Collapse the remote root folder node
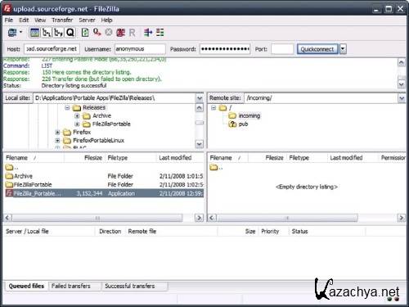The image size is (409, 307). pyautogui.click(x=213, y=108)
